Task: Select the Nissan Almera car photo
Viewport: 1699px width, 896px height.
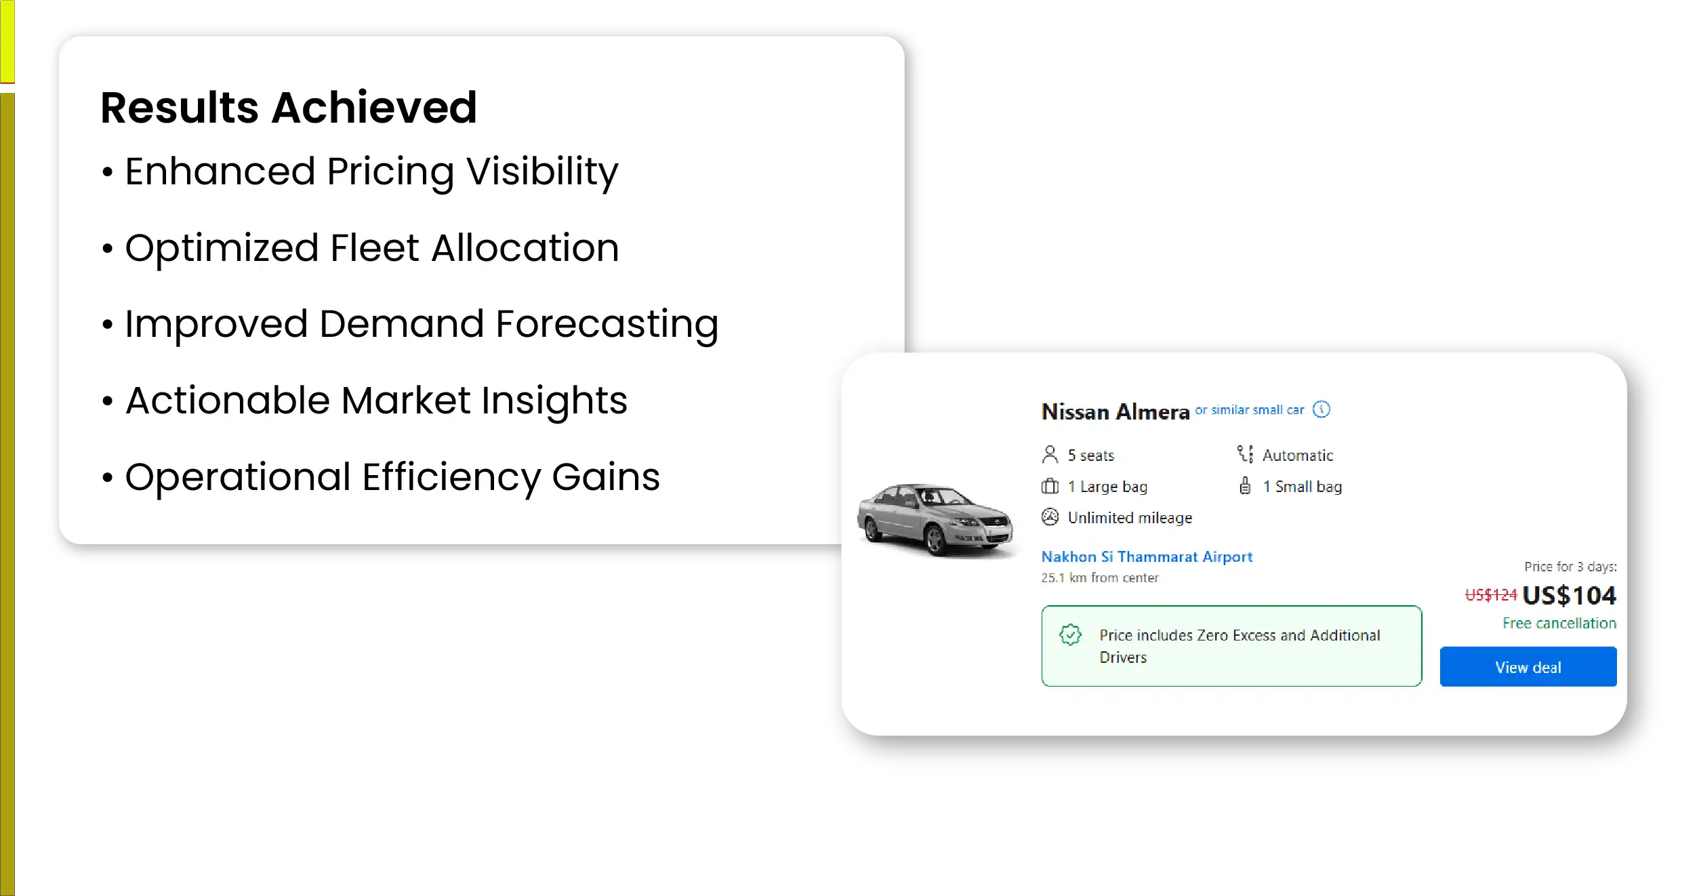Action: click(936, 520)
